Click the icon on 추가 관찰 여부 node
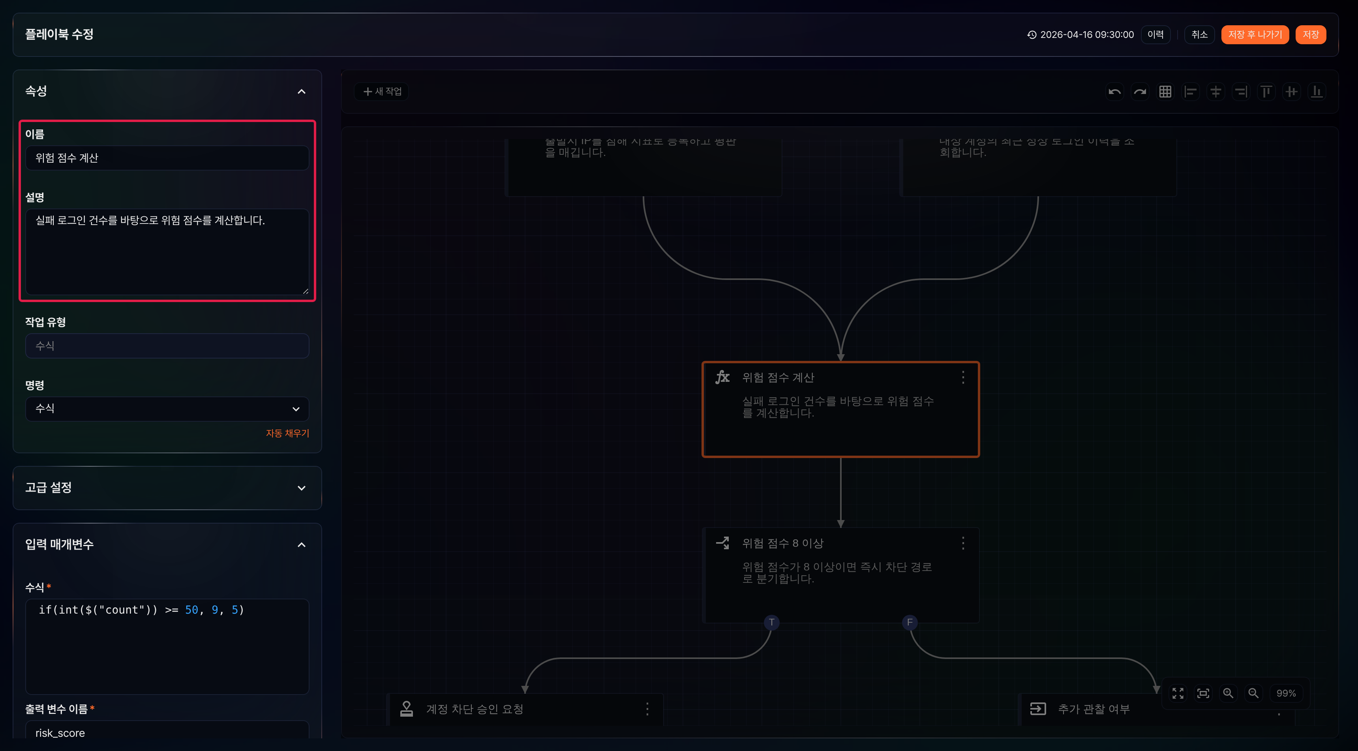The width and height of the screenshot is (1358, 751). pos(1038,708)
